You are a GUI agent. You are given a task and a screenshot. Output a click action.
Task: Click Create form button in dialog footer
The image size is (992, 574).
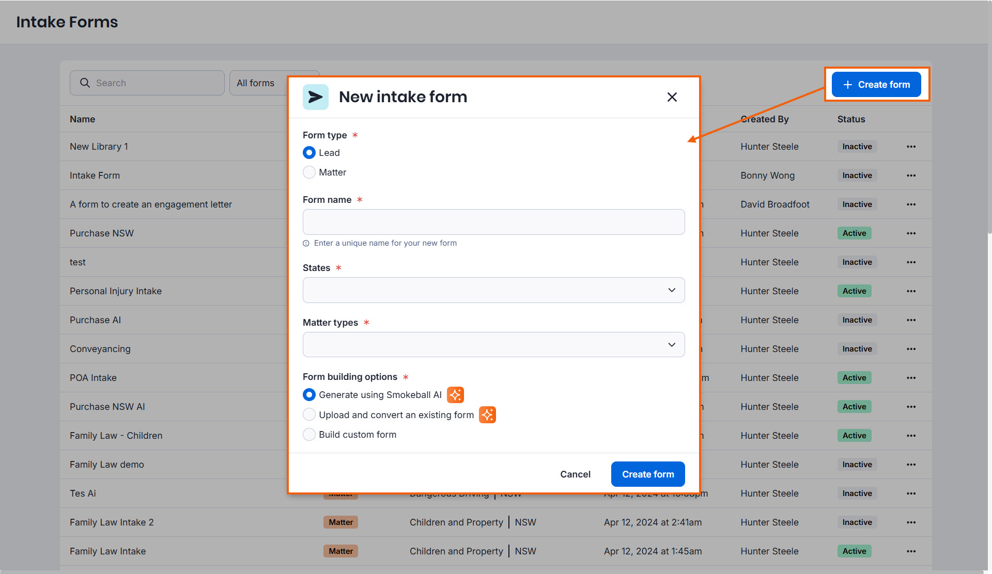(x=648, y=474)
